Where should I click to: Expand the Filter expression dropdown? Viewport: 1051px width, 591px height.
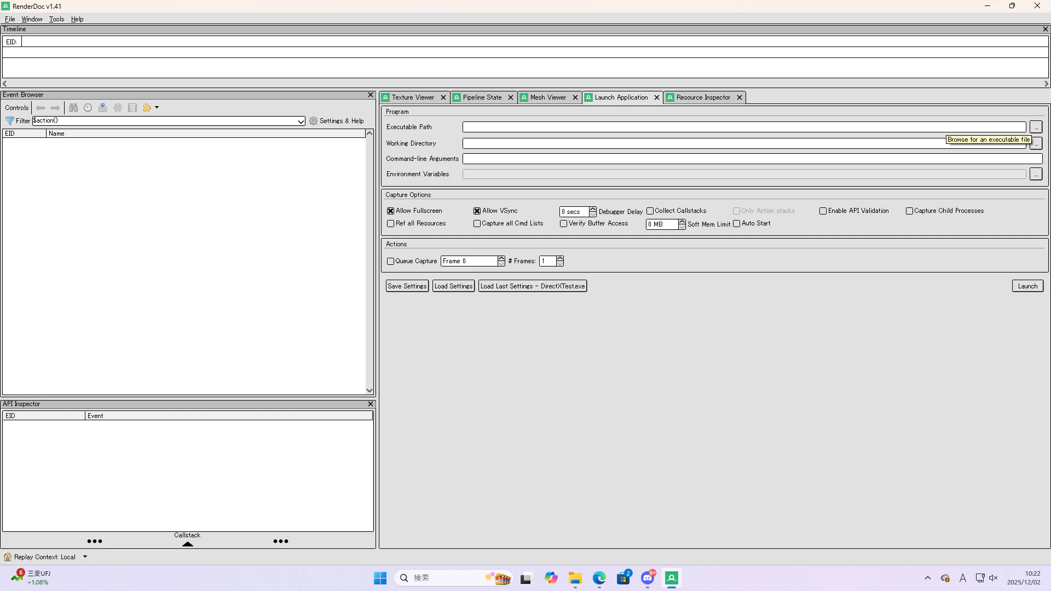pos(301,121)
